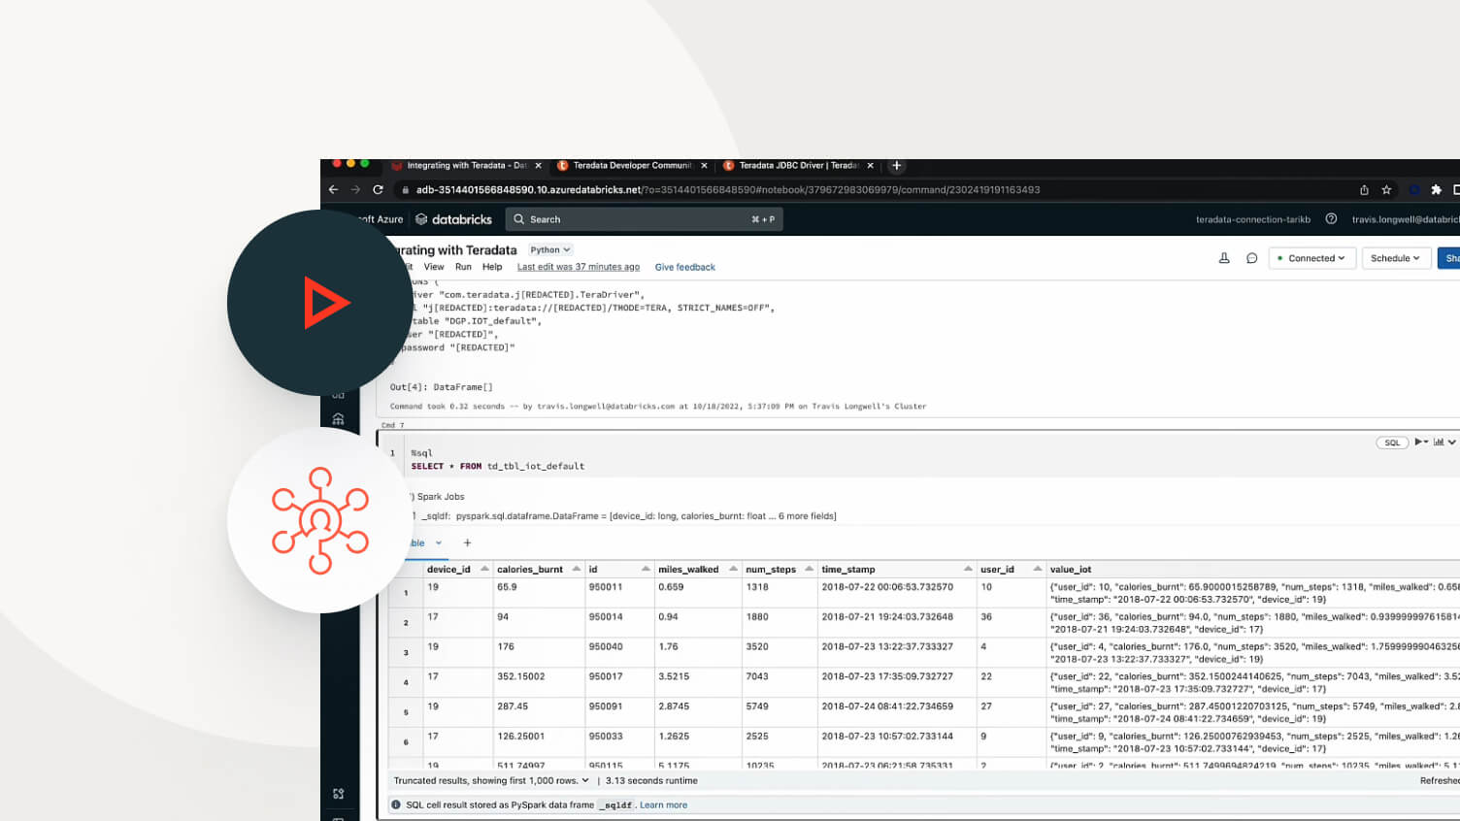1460x821 pixels.
Task: Open the browser extensions puzzle icon
Action: click(1436, 190)
